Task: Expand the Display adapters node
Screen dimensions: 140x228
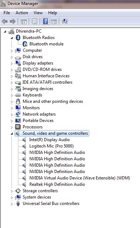Action: (x=12, y=63)
